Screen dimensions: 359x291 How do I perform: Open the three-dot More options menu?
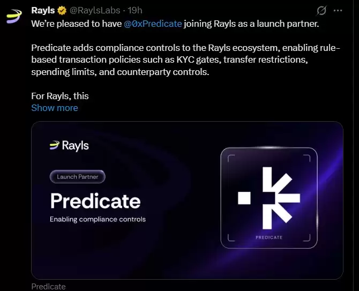point(338,11)
